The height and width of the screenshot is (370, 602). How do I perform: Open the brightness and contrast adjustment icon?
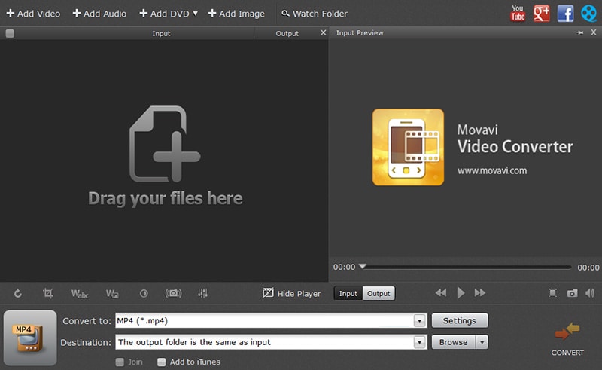point(144,293)
